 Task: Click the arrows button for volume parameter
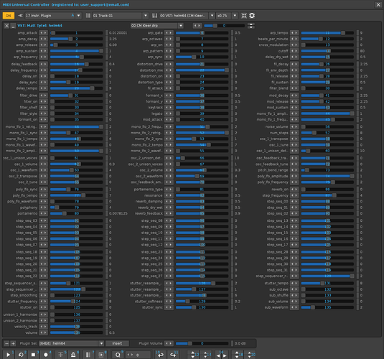(x=43, y=332)
